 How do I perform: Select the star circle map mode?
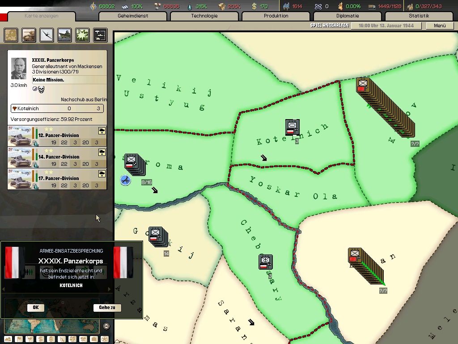[105, 339]
